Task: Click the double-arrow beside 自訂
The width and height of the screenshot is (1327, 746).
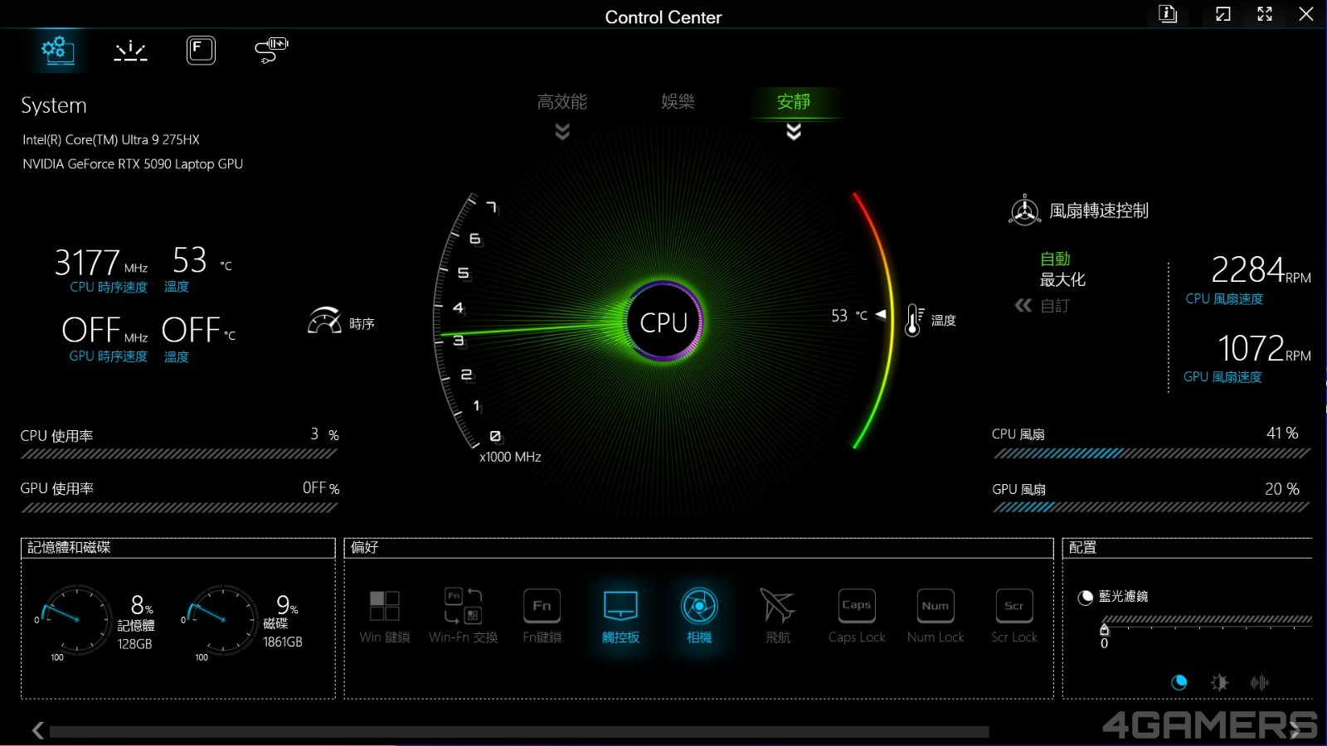Action: (x=1023, y=306)
